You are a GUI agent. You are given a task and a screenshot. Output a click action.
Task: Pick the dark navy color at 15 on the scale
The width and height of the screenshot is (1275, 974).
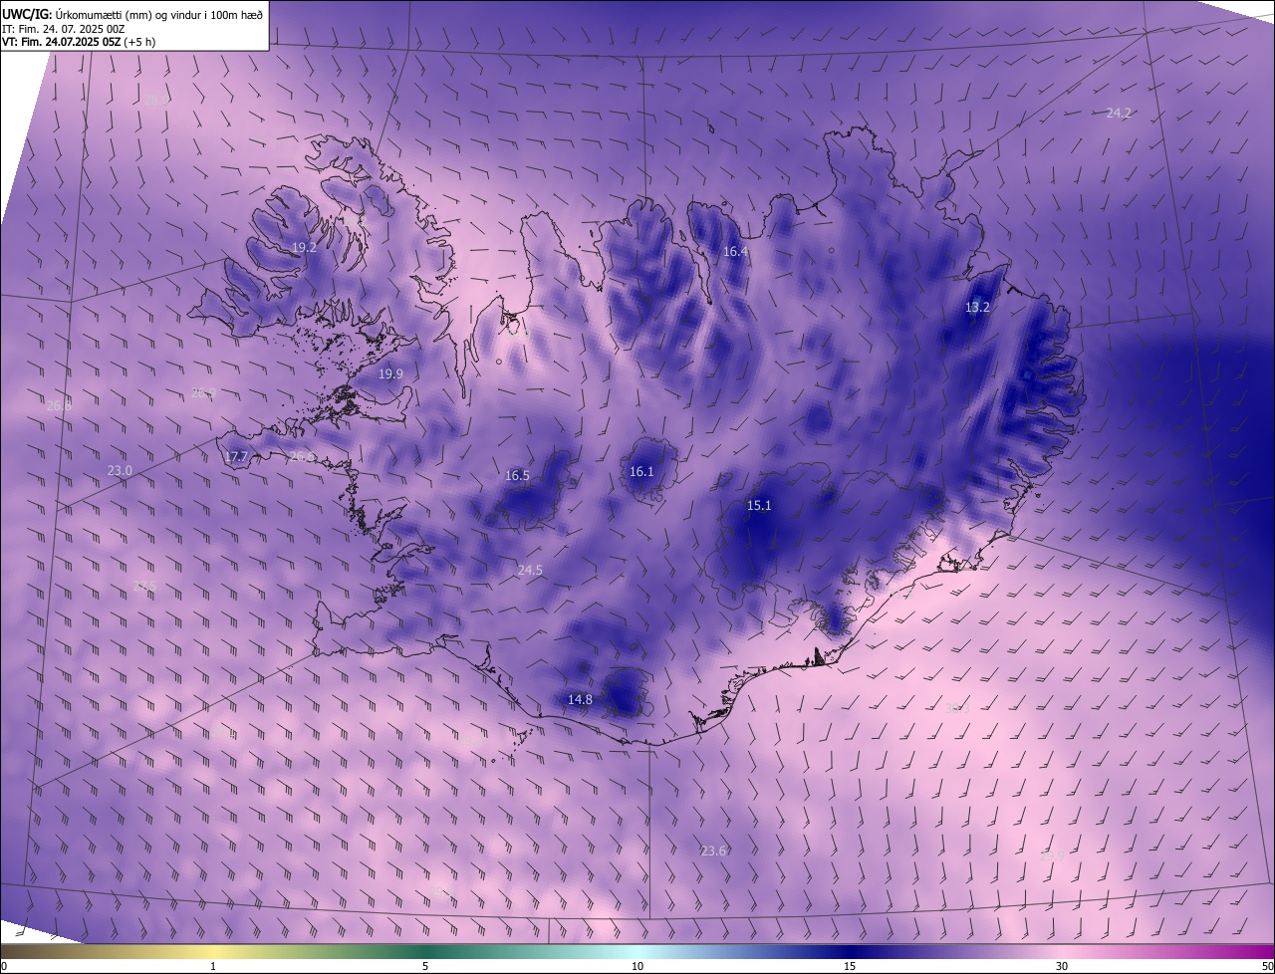[850, 951]
